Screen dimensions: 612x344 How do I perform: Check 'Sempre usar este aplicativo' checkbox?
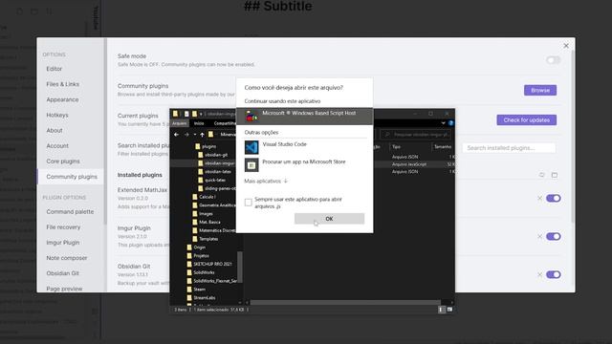tap(249, 203)
